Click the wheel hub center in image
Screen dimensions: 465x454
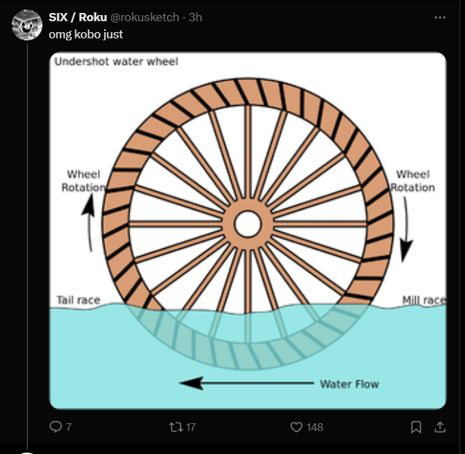248,224
